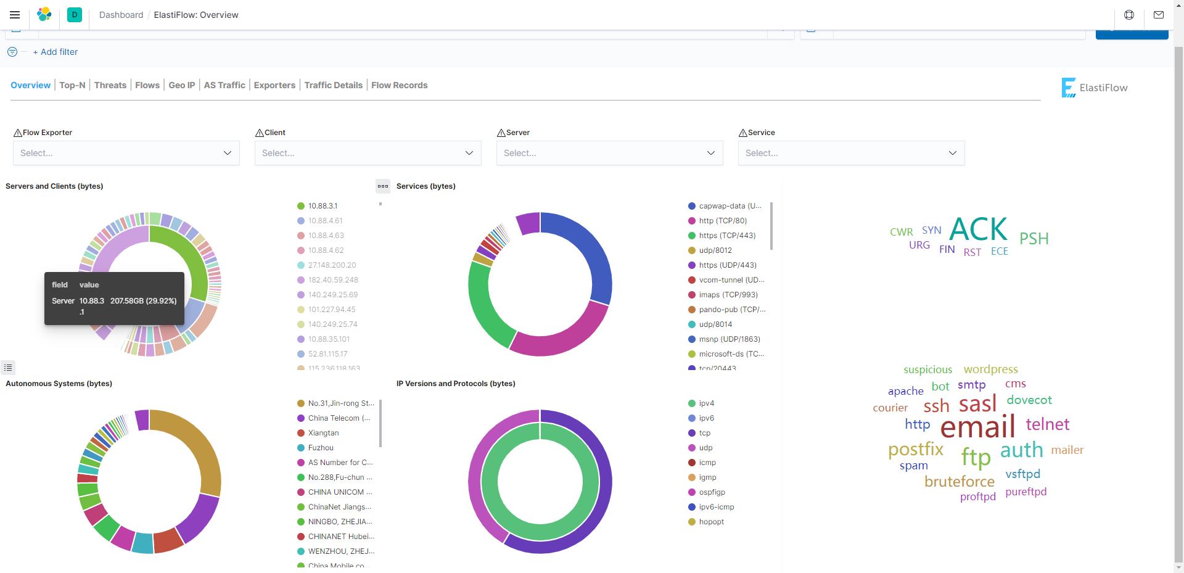Expand the Server select dropdown
The width and height of the screenshot is (1184, 573).
[x=610, y=153]
